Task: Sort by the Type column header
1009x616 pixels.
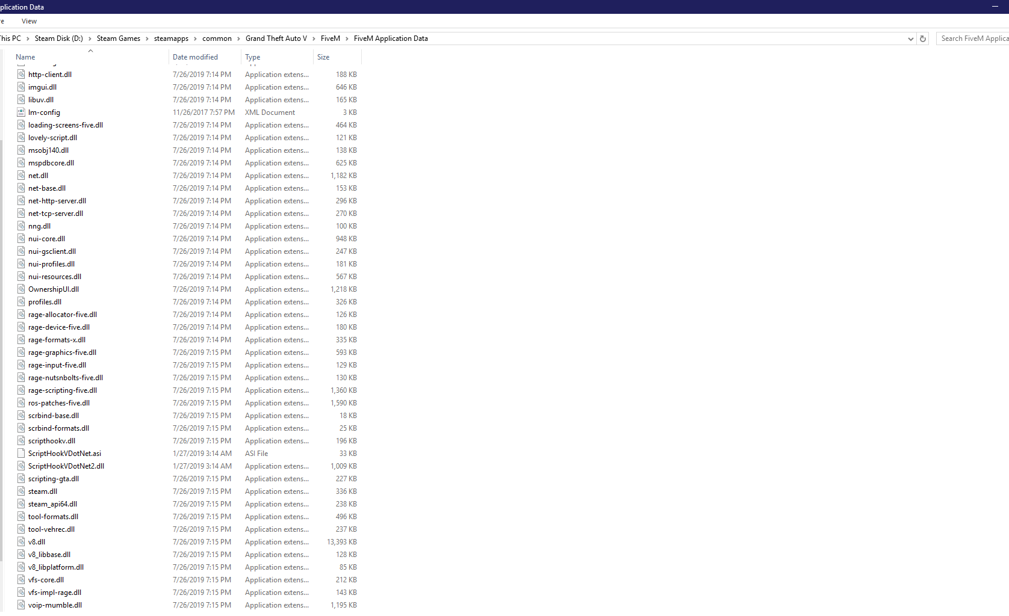Action: (253, 57)
